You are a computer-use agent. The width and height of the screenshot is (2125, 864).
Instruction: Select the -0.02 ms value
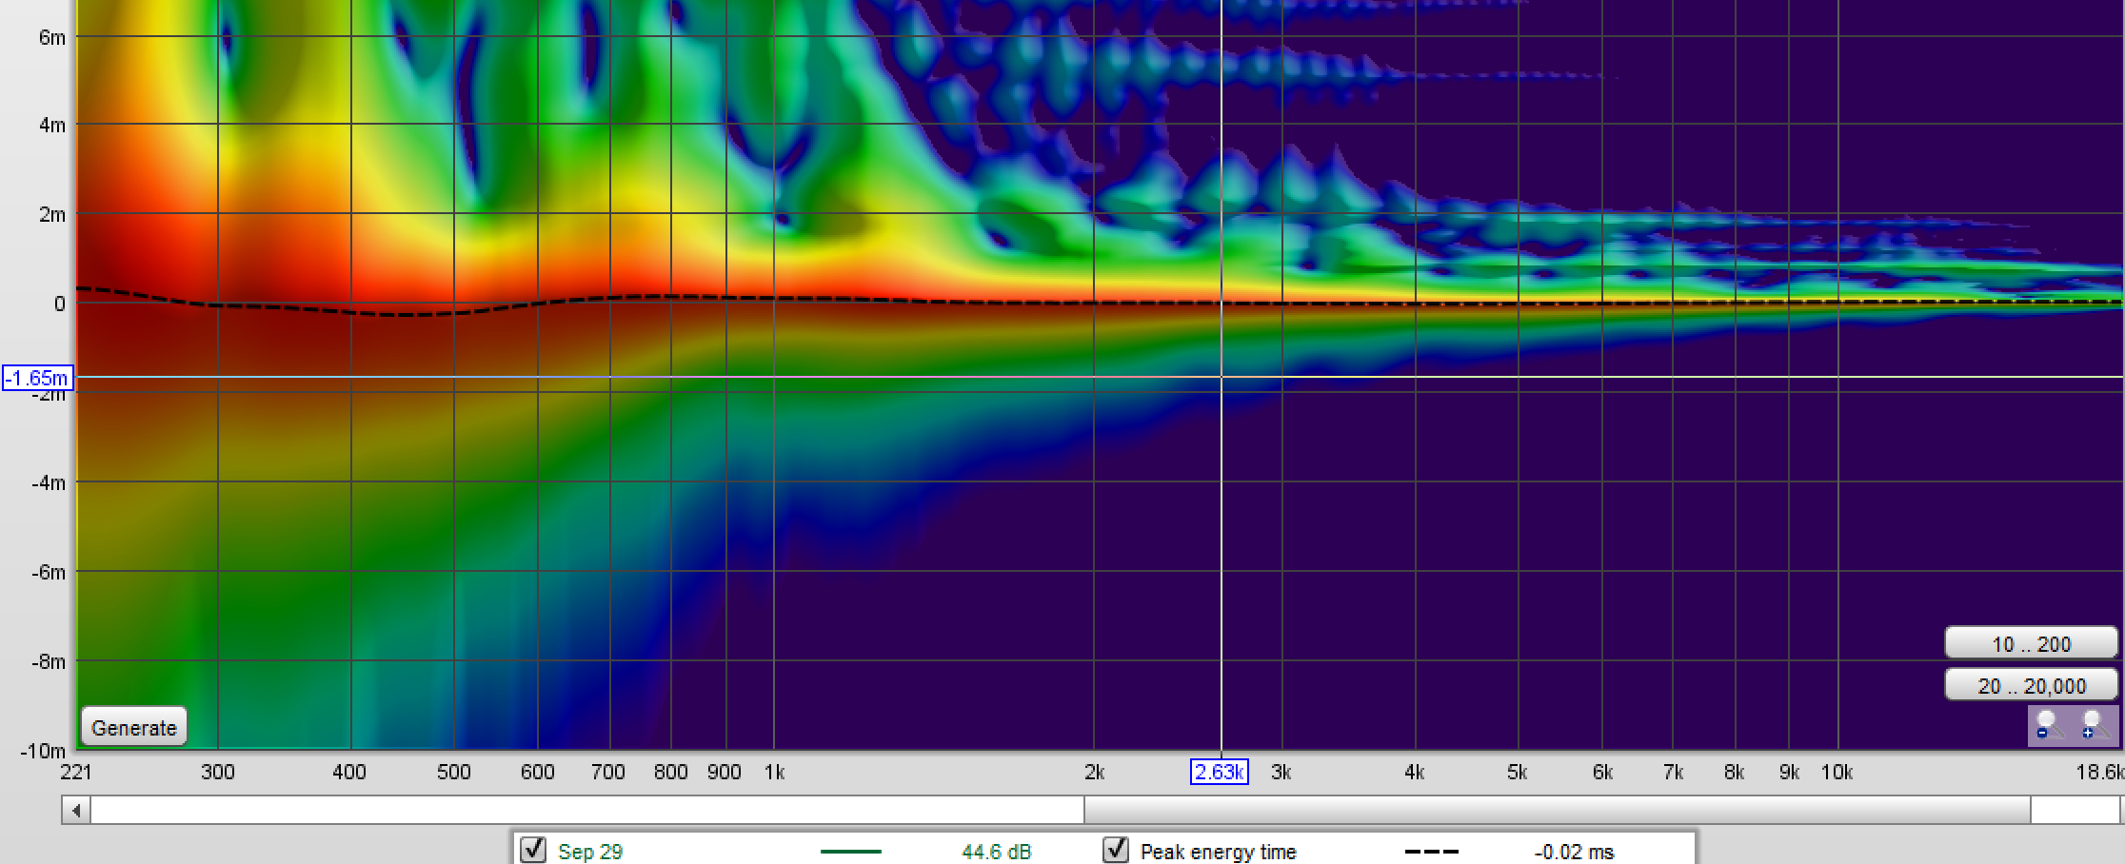pos(1574,852)
